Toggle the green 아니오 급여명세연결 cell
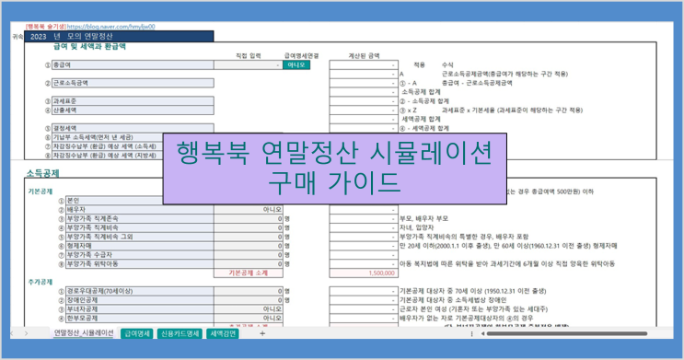The image size is (684, 360). click(296, 65)
